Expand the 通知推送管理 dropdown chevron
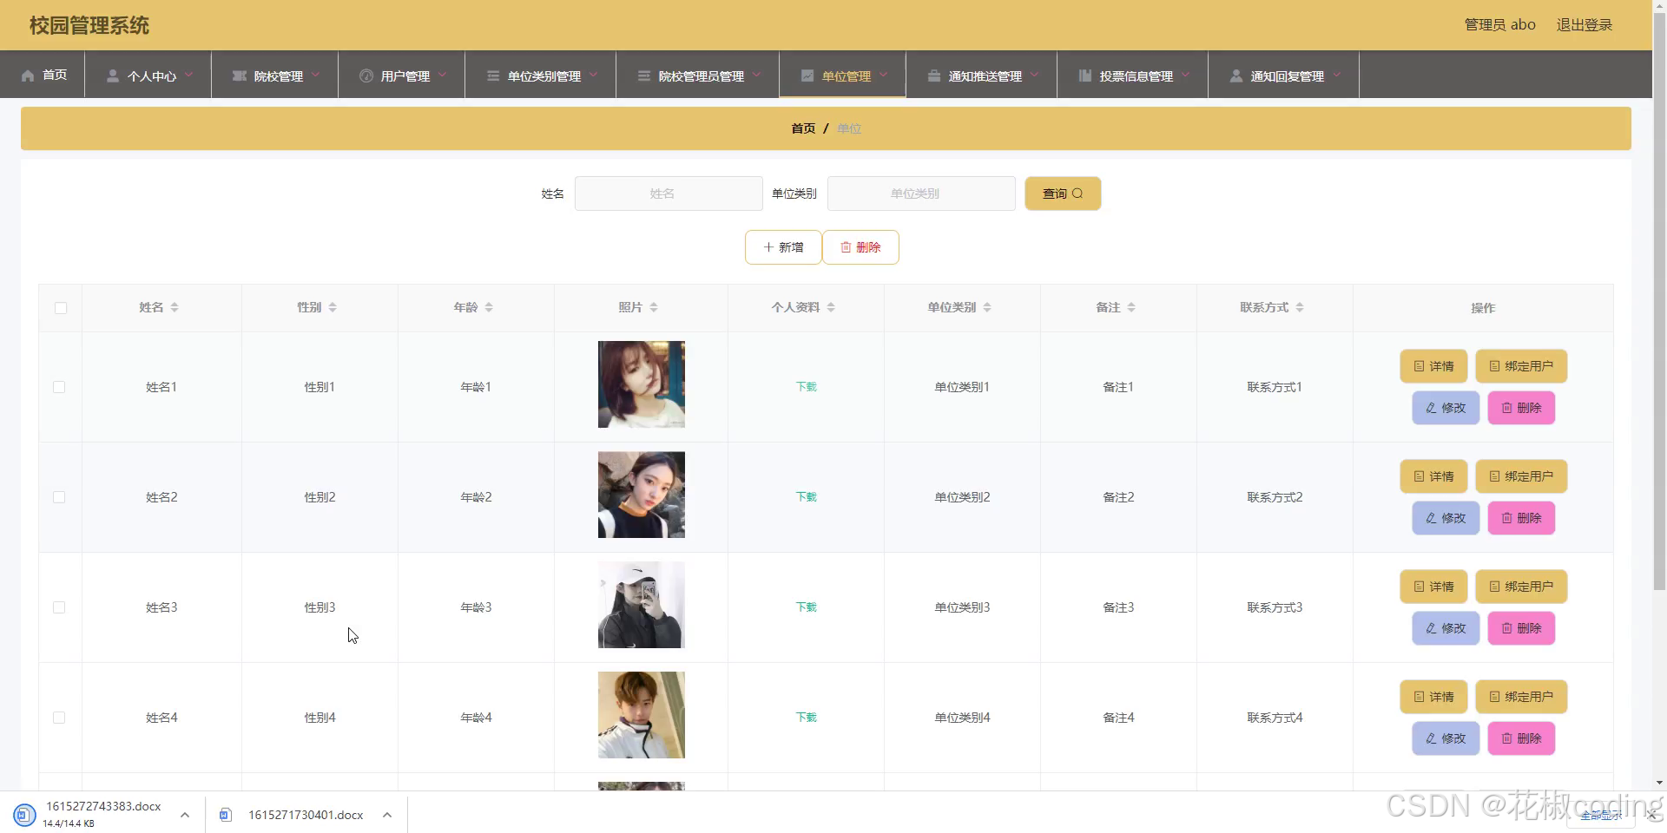Viewport: 1667px width, 833px height. tap(1034, 75)
